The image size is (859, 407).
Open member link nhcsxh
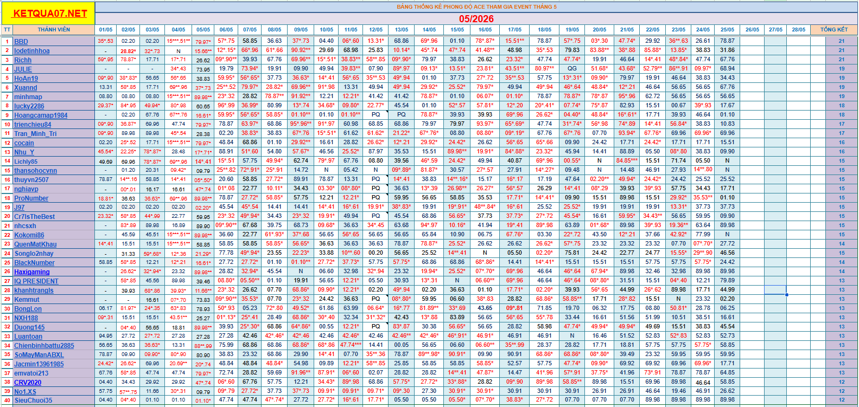25,226
